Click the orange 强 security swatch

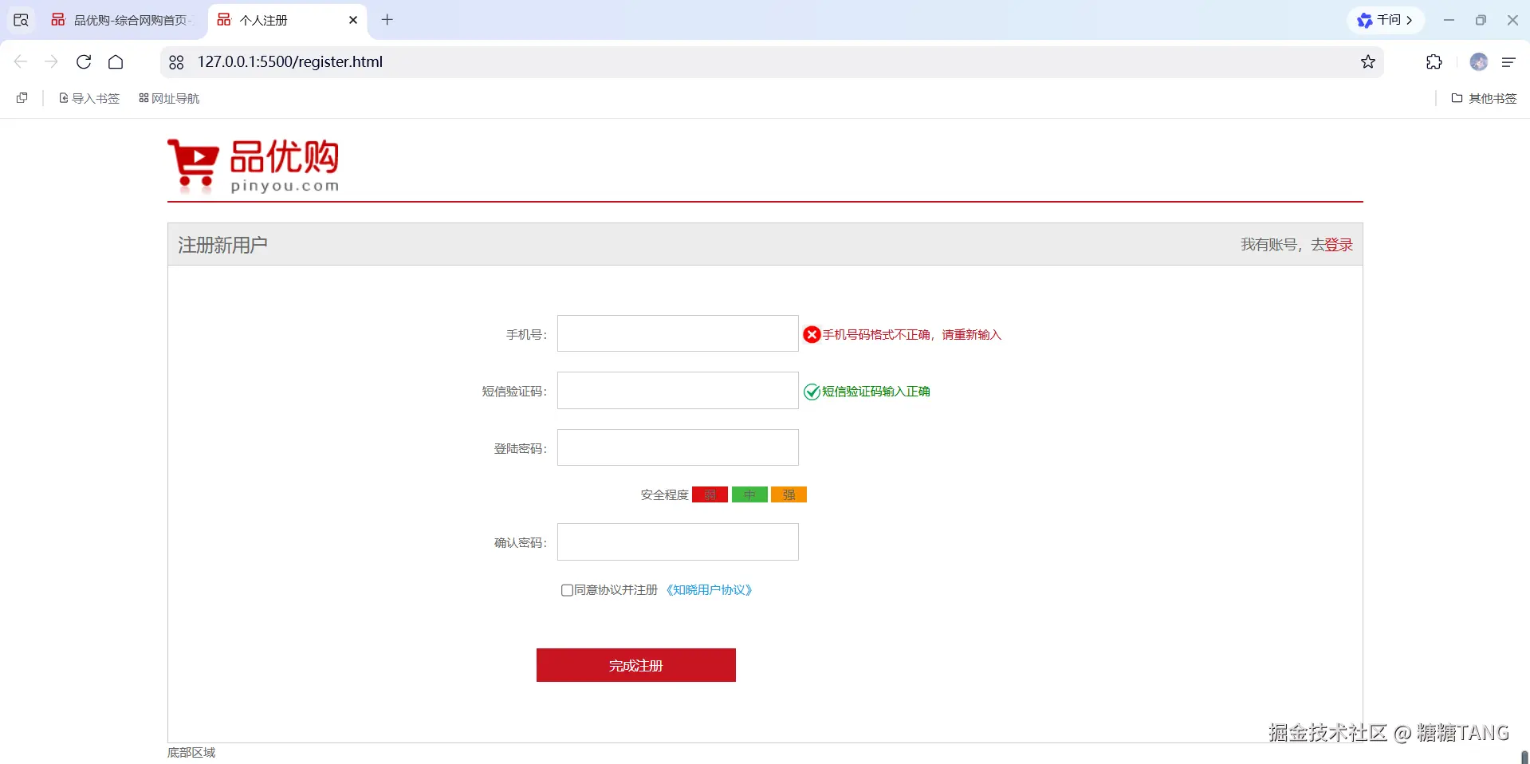coord(789,494)
